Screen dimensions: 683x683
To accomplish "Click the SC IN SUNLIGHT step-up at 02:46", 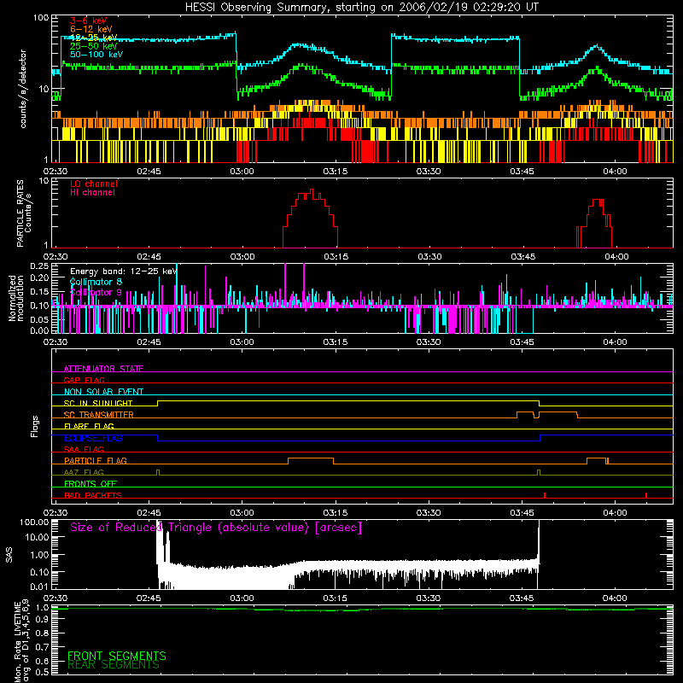I will [157, 403].
